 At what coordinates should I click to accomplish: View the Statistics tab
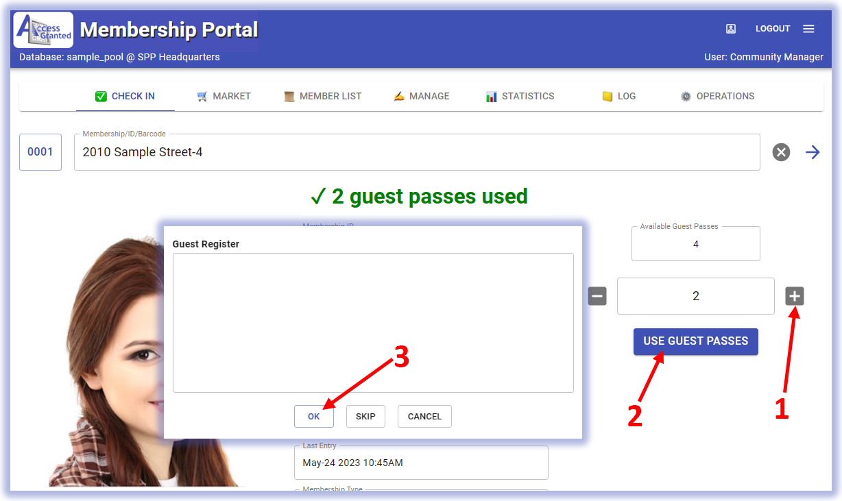point(520,96)
